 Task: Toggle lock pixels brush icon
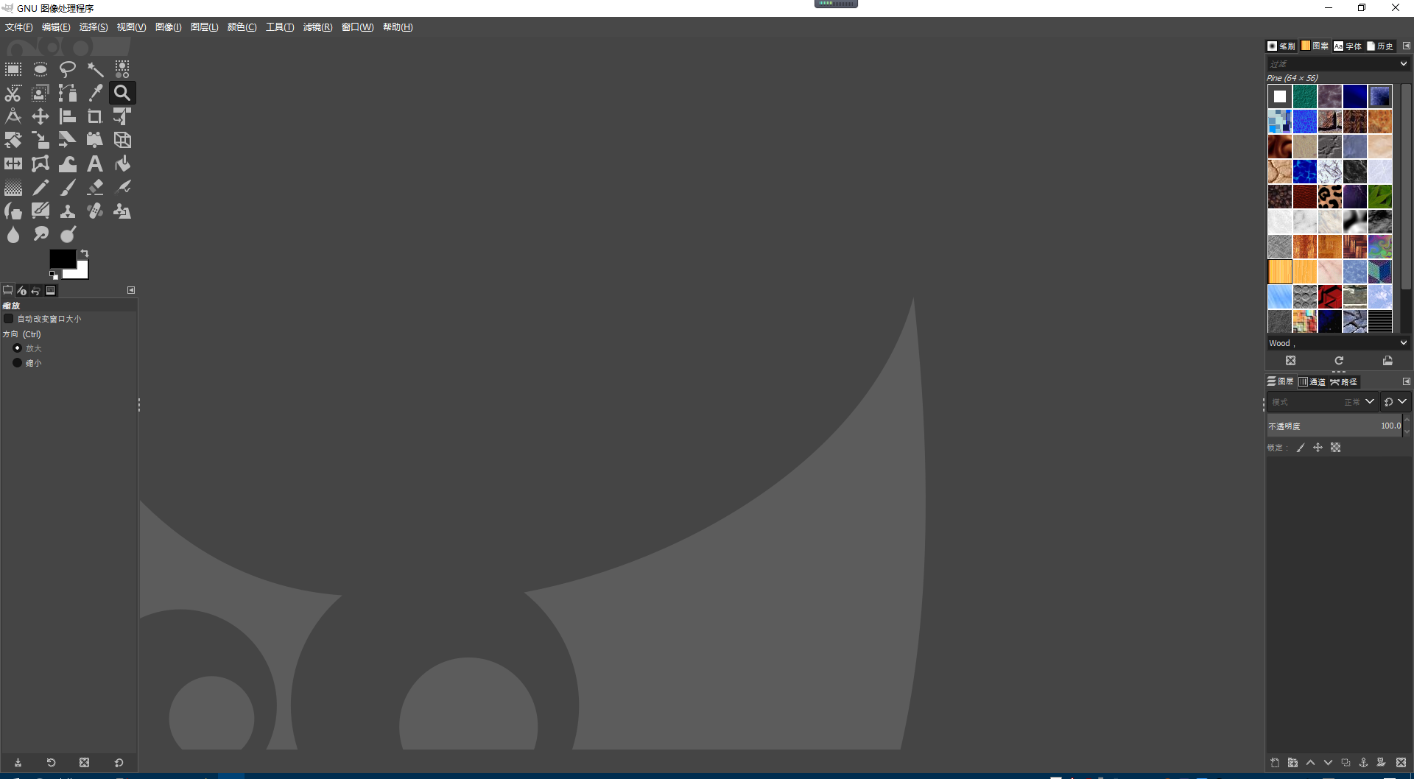click(1301, 448)
